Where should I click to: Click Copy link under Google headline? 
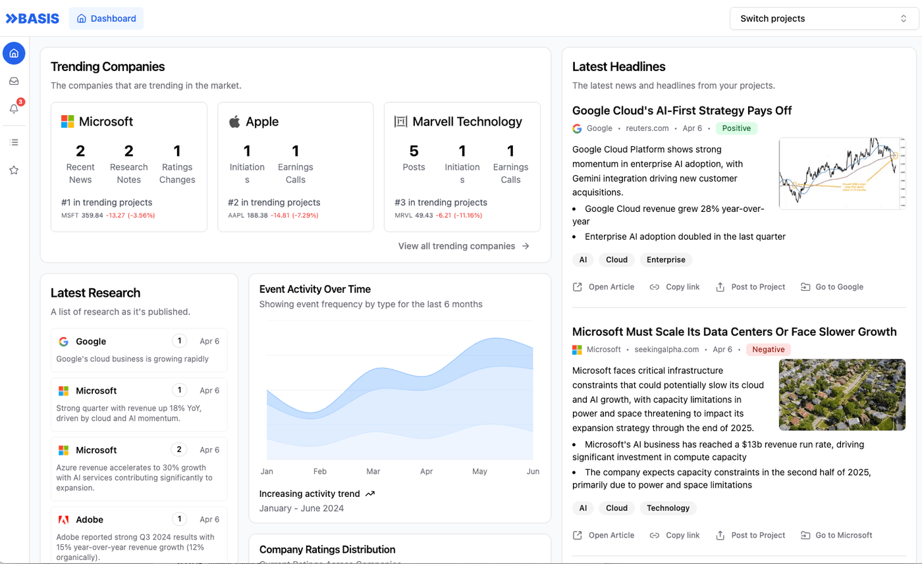[674, 287]
